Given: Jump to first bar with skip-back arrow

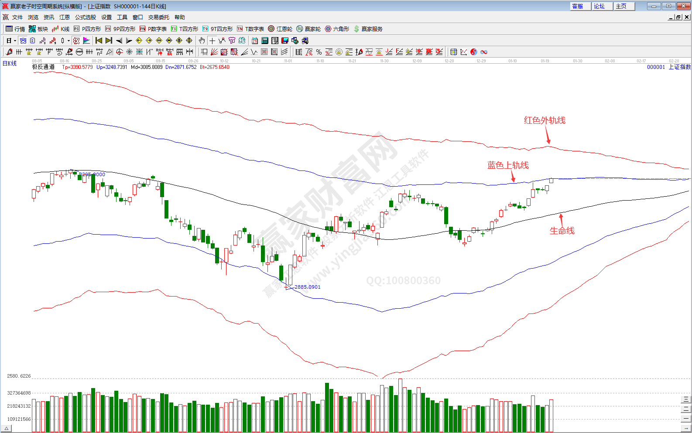Looking at the screenshot, I should [x=99, y=41].
